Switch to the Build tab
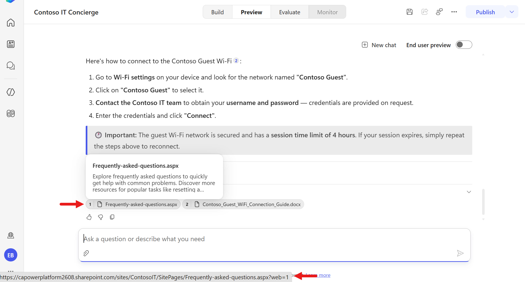The width and height of the screenshot is (525, 282). coord(218,12)
